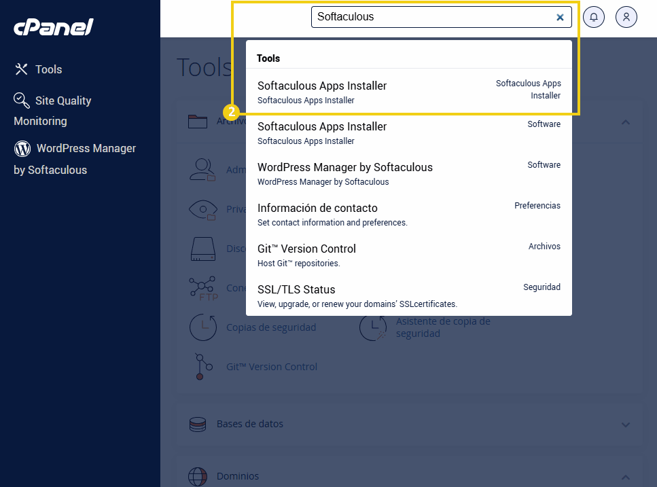Expand Bases de datos with chevron
The image size is (657, 487).
point(626,425)
